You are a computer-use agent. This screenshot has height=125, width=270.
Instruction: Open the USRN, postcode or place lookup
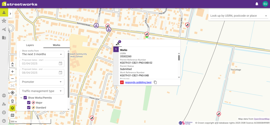point(239,16)
